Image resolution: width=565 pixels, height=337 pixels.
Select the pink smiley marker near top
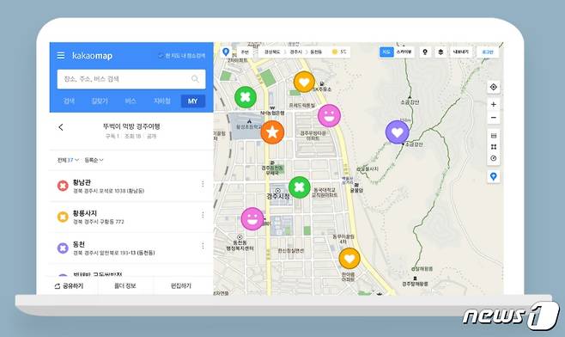point(329,115)
